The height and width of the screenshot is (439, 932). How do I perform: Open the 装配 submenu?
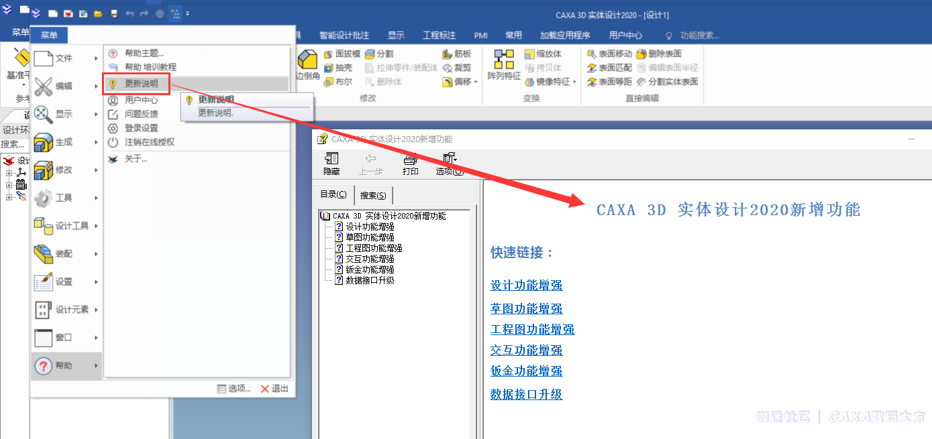coord(66,254)
